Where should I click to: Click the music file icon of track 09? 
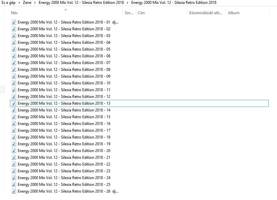click(x=14, y=76)
